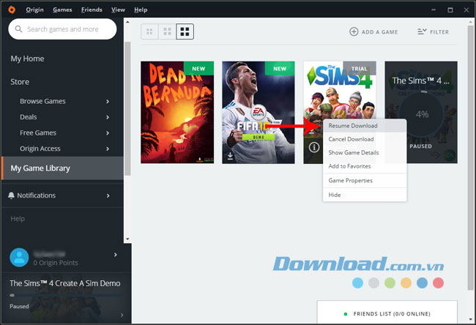Open the View menu
Viewport: 476px width, 325px height.
[x=118, y=10]
